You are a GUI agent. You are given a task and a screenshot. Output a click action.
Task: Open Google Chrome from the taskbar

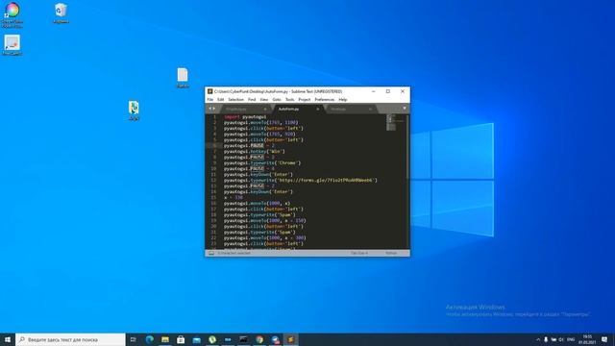(x=259, y=339)
